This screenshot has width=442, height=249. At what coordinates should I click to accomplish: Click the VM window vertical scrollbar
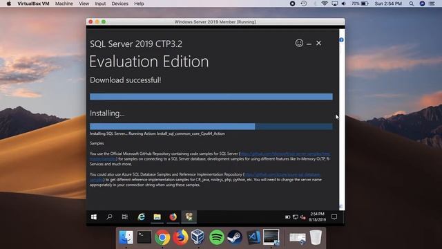click(x=342, y=119)
